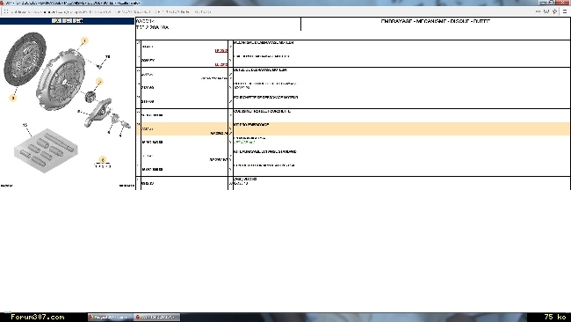
Task: Switch to the first taskbar browser window
Action: tap(111, 317)
